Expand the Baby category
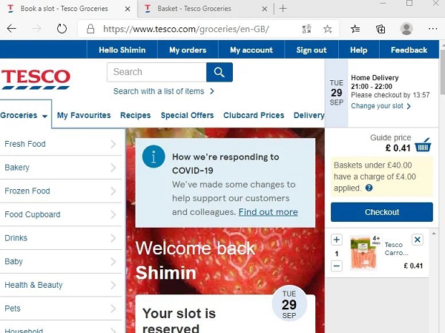This screenshot has height=333, width=445. pyautogui.click(x=61, y=262)
